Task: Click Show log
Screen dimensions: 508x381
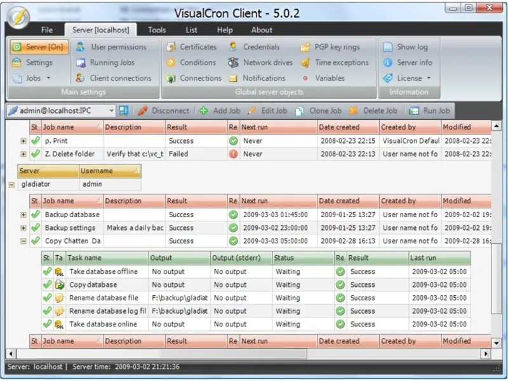Action: 406,47
